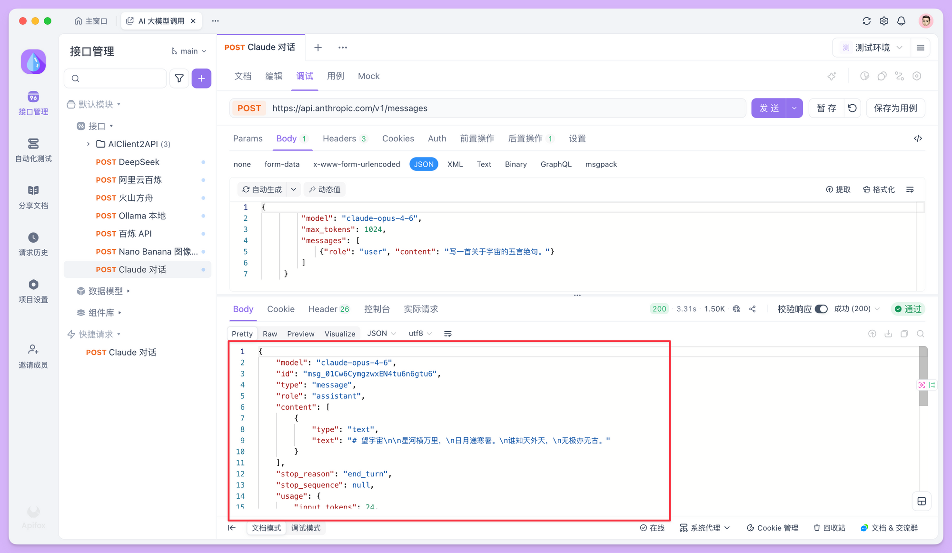
Task: Open the notifications bell
Action: pos(901,21)
